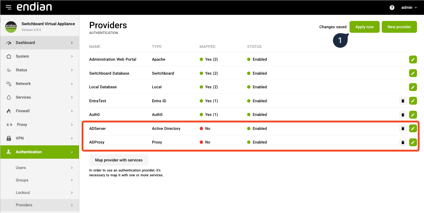The width and height of the screenshot is (424, 213).
Task: Delete the ADProxy provider via trash icon
Action: [x=403, y=142]
